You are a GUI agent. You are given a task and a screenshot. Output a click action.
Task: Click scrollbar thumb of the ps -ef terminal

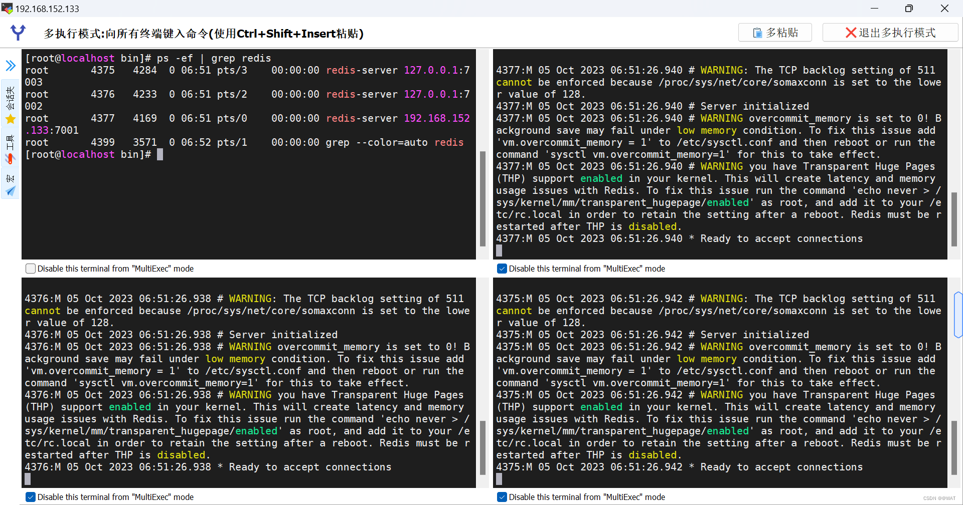[x=483, y=198]
